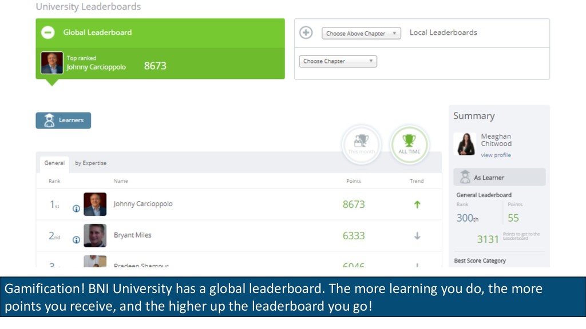Click the Best Score Category label
The width and height of the screenshot is (586, 329).
click(x=480, y=260)
